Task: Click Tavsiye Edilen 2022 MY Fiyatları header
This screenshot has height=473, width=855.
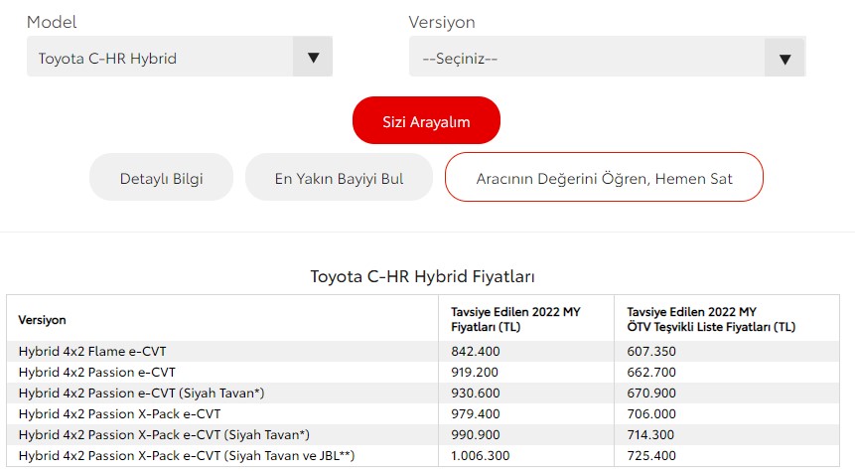Action: [x=515, y=319]
